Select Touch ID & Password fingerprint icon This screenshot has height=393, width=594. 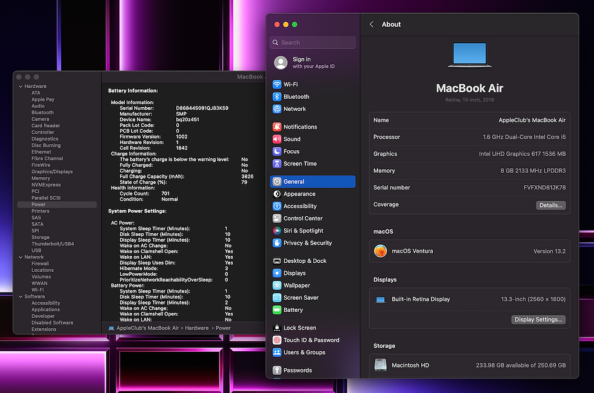click(x=277, y=340)
